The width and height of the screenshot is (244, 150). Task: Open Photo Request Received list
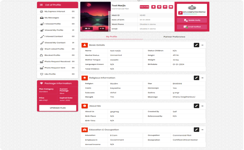click(x=57, y=62)
